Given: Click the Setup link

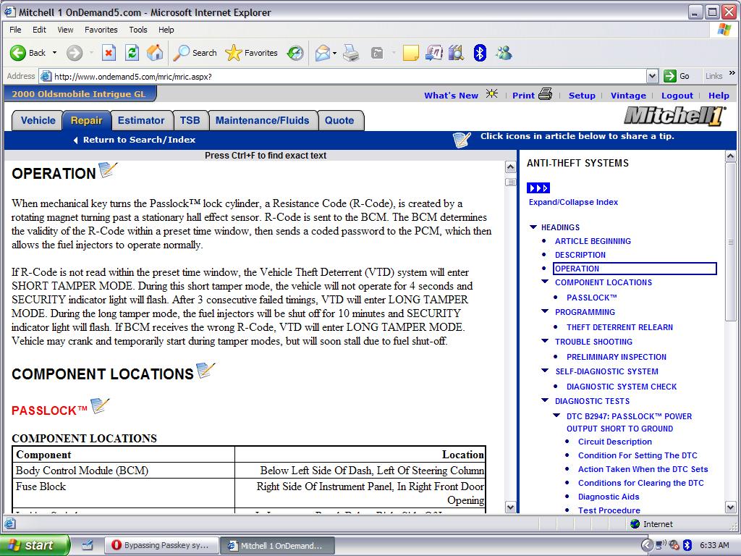Looking at the screenshot, I should [582, 96].
